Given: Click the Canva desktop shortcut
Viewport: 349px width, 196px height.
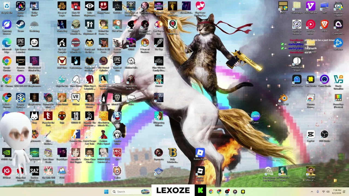Looking at the screenshot, I should coord(255,118).
